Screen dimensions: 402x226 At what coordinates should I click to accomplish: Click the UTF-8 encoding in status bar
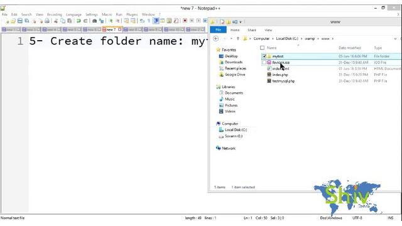click(357, 218)
